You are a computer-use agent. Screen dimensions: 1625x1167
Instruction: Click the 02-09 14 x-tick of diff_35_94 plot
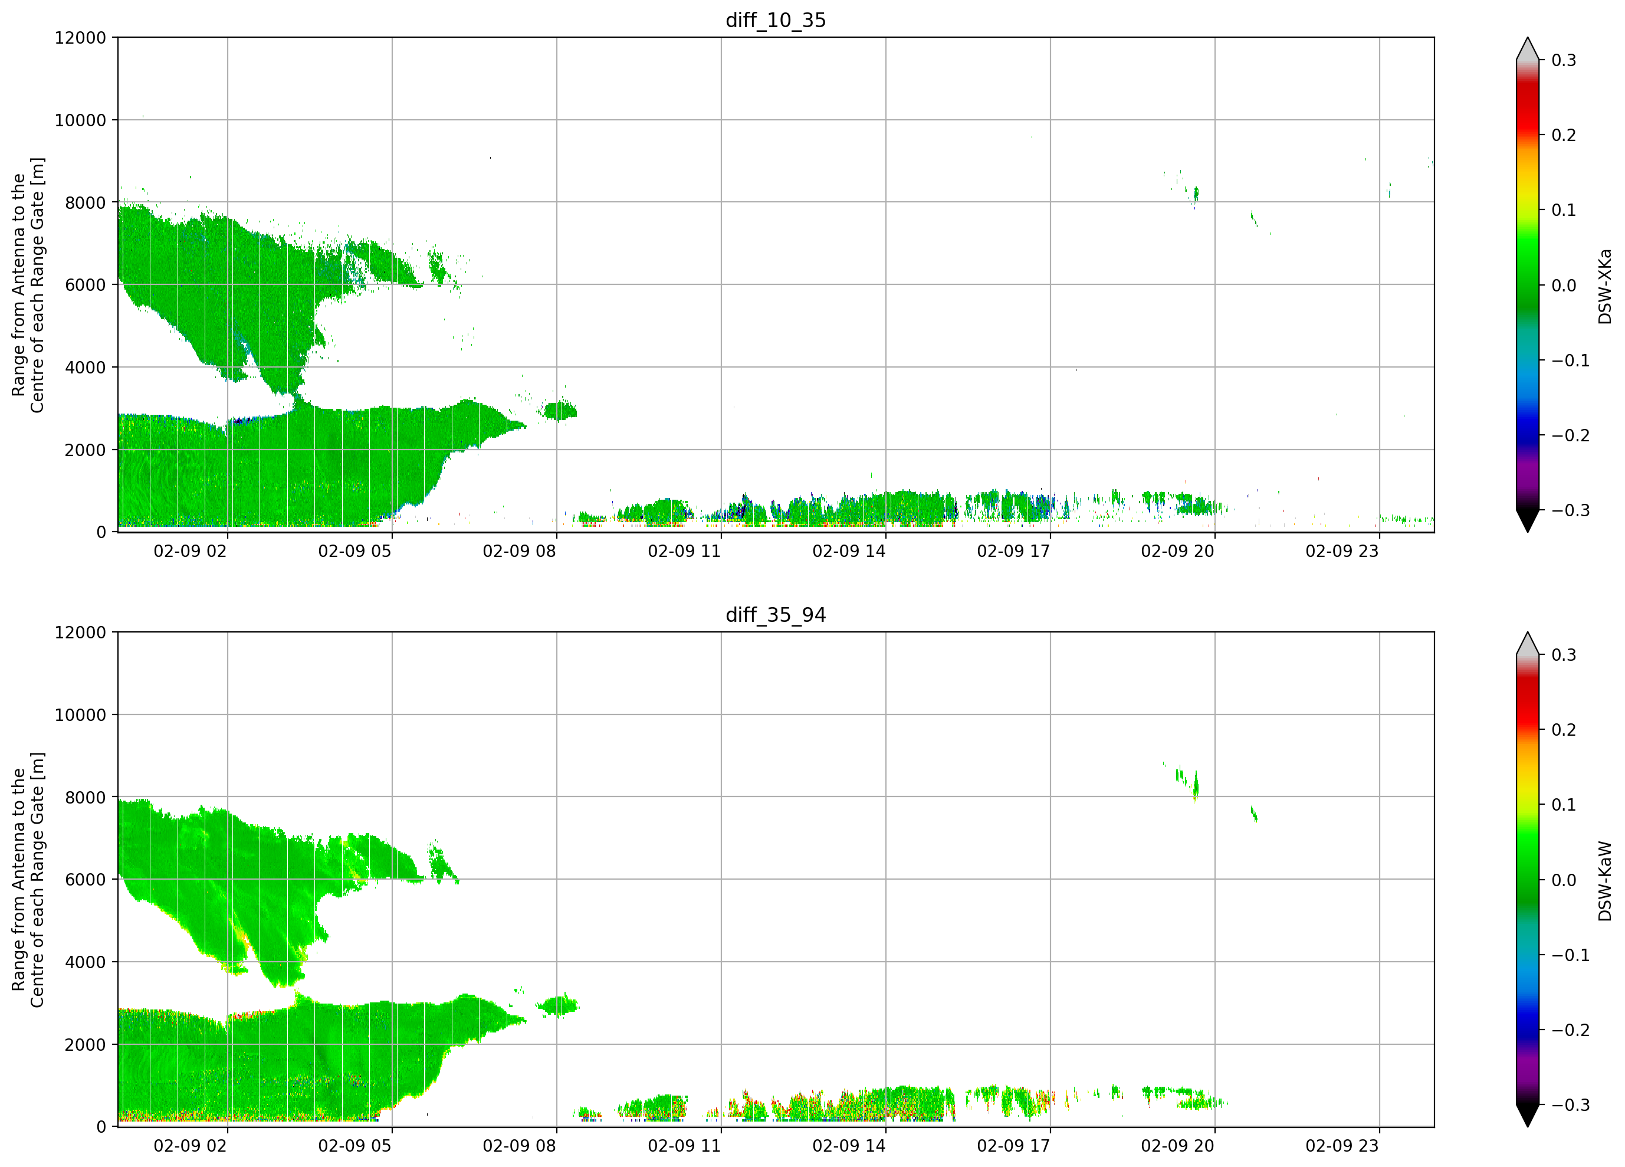tap(849, 1146)
